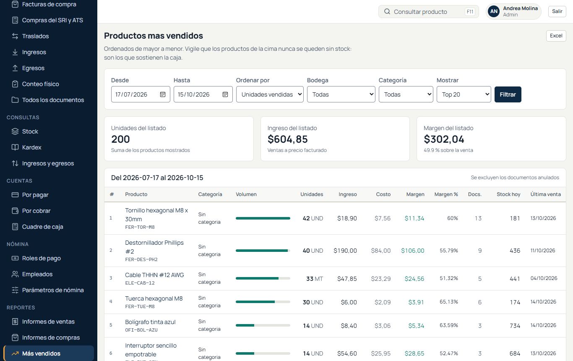Click the Cuadre de caja icon

pyautogui.click(x=15, y=227)
